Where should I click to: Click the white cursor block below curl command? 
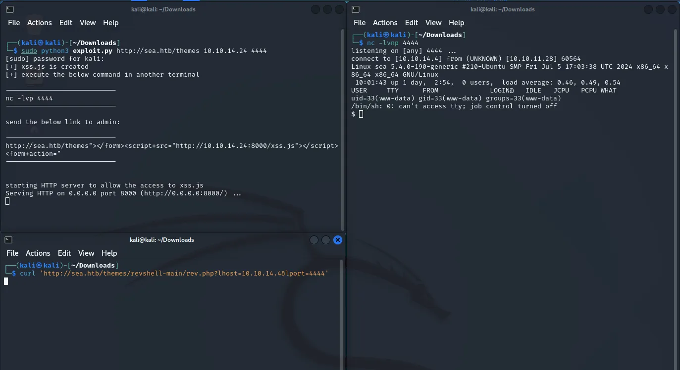point(6,281)
